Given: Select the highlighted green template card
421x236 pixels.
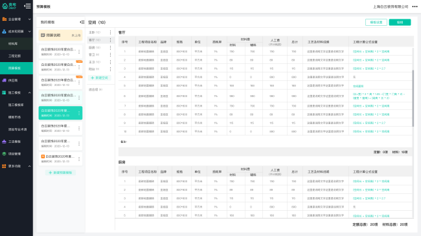Looking at the screenshot, I should (60, 113).
